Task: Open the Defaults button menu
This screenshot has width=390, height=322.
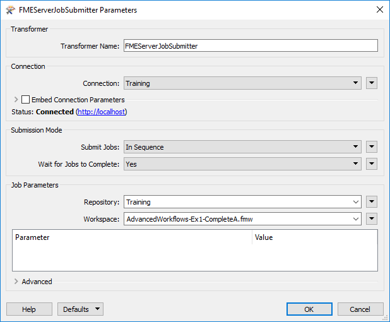Action: [x=80, y=309]
